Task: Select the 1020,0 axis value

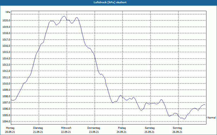Action: pyautogui.click(x=6, y=21)
